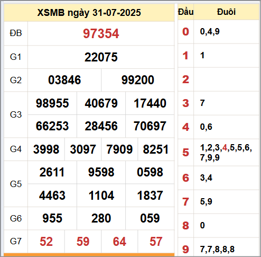Select head digit 1 in Đầu column
Image resolution: width=261 pixels, height=257 pixels.
pyautogui.click(x=185, y=56)
